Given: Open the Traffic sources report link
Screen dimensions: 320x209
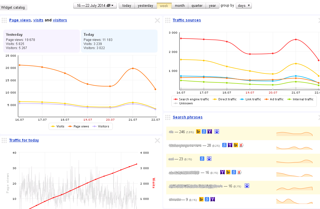Looking at the screenshot, I should (x=187, y=20).
